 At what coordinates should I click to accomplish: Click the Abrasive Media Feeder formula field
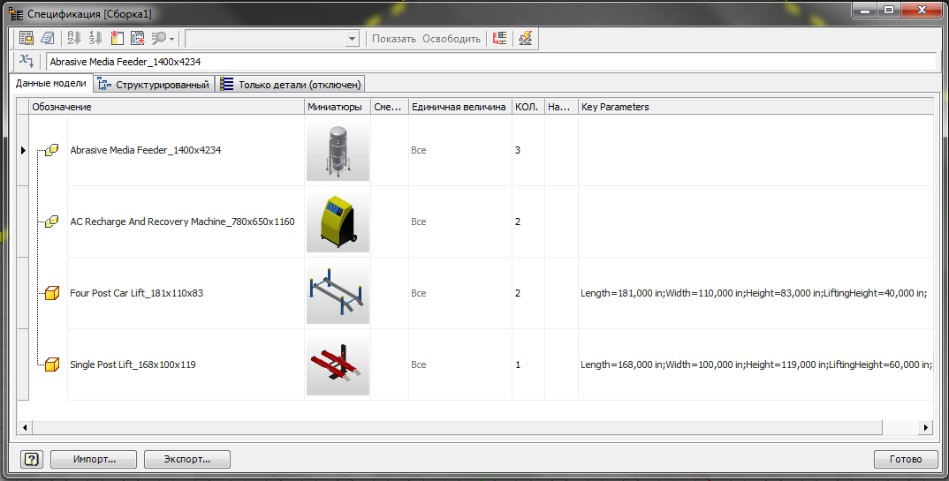coord(491,62)
